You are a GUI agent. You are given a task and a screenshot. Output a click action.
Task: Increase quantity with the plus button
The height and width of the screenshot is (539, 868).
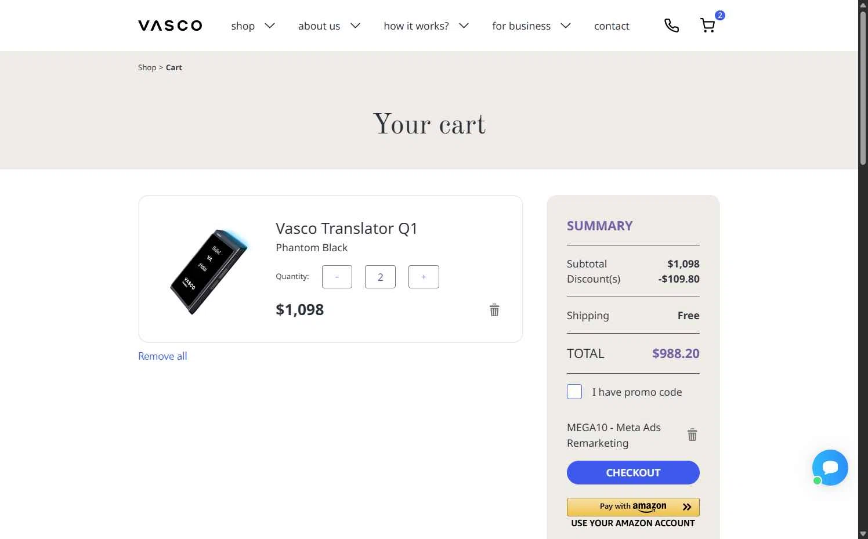424,277
